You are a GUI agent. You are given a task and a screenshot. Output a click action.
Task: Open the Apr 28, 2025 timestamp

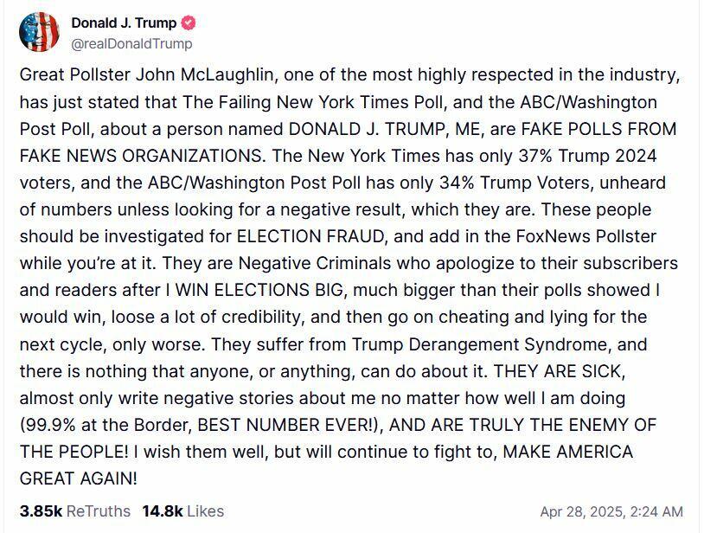coord(611,511)
